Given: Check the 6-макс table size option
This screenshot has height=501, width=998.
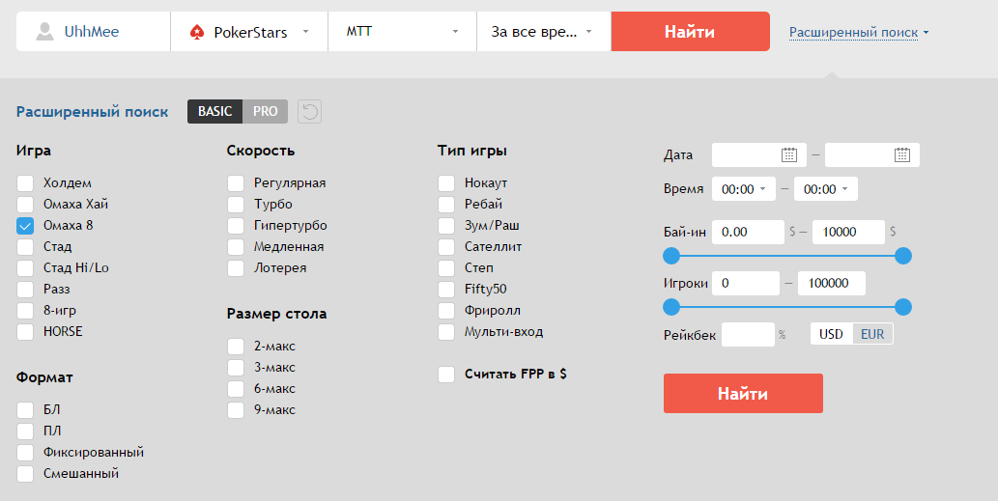Looking at the screenshot, I should (236, 389).
